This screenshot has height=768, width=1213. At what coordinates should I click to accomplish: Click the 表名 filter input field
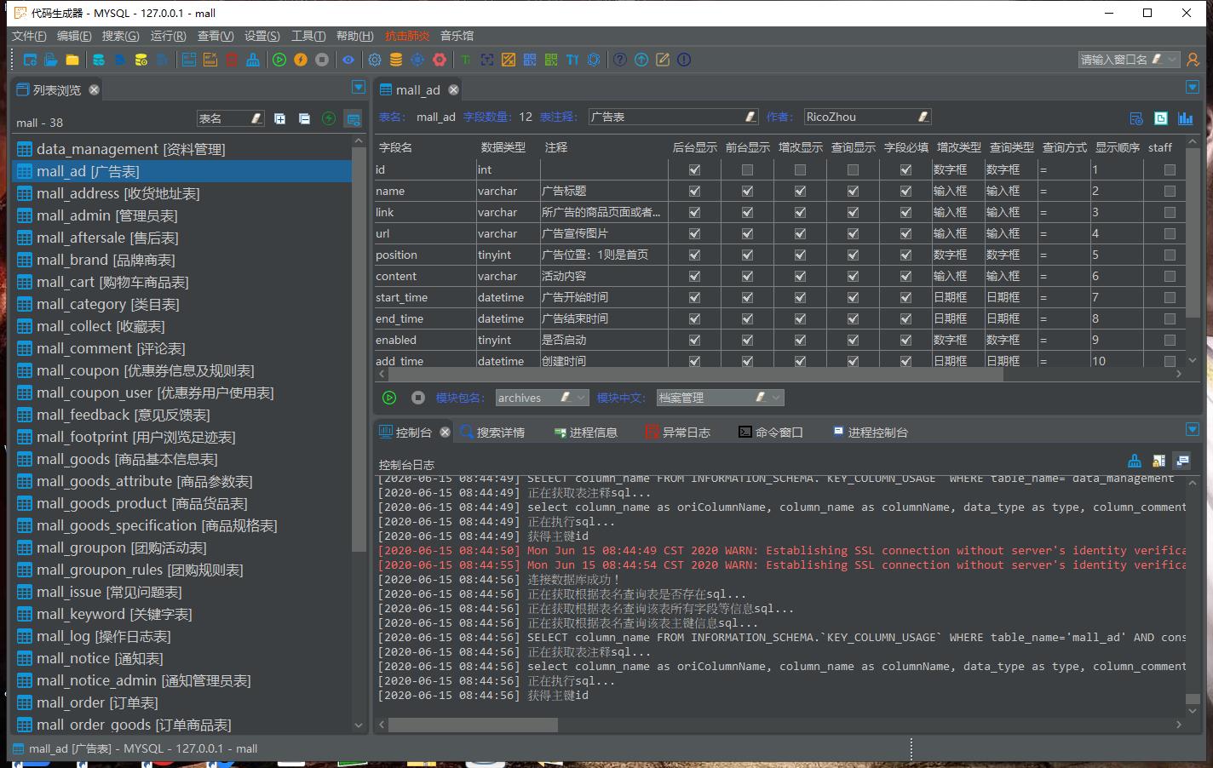click(230, 119)
